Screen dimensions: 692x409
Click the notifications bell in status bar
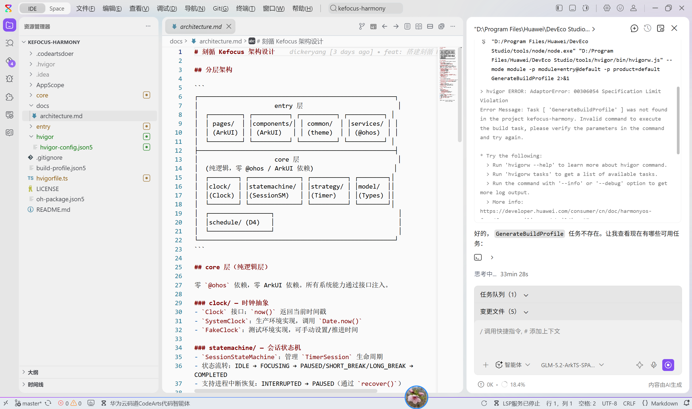pyautogui.click(x=687, y=403)
